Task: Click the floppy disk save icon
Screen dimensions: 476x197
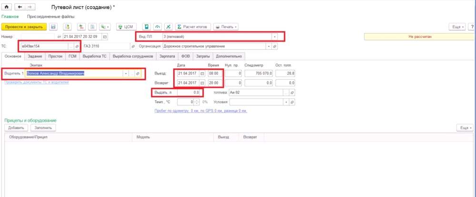Action: [53, 27]
